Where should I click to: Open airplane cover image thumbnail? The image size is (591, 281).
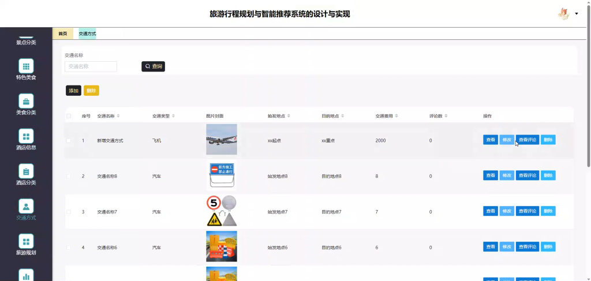coord(222,140)
